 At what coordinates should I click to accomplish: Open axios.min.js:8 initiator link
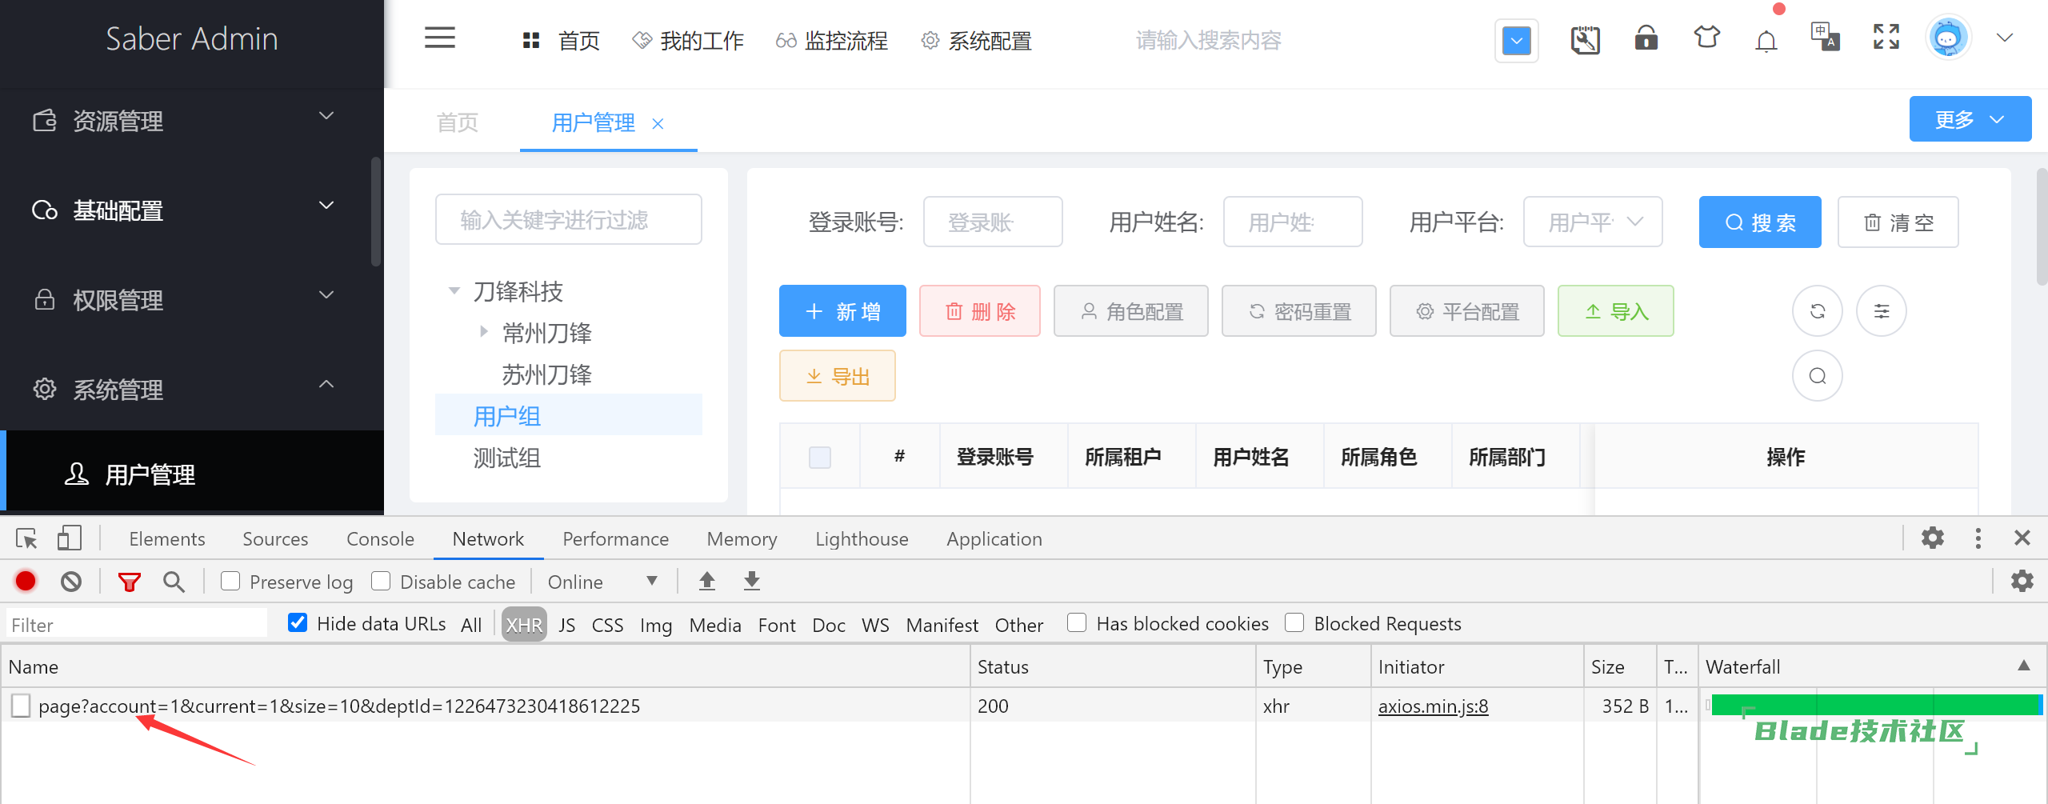pyautogui.click(x=1433, y=706)
